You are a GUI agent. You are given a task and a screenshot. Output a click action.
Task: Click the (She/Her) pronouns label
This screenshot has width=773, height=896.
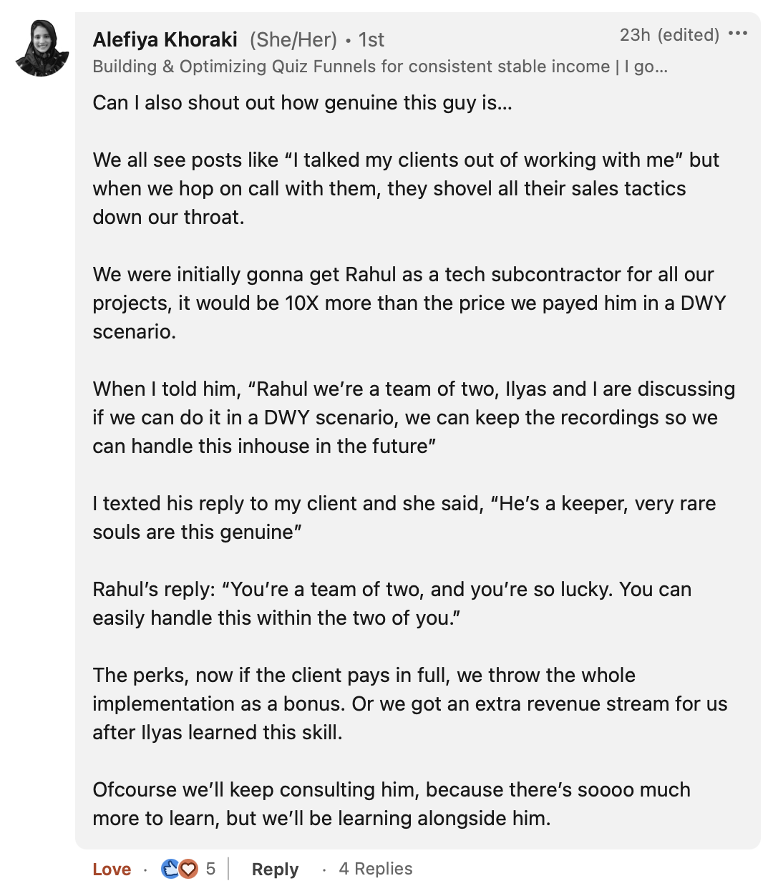click(x=293, y=39)
